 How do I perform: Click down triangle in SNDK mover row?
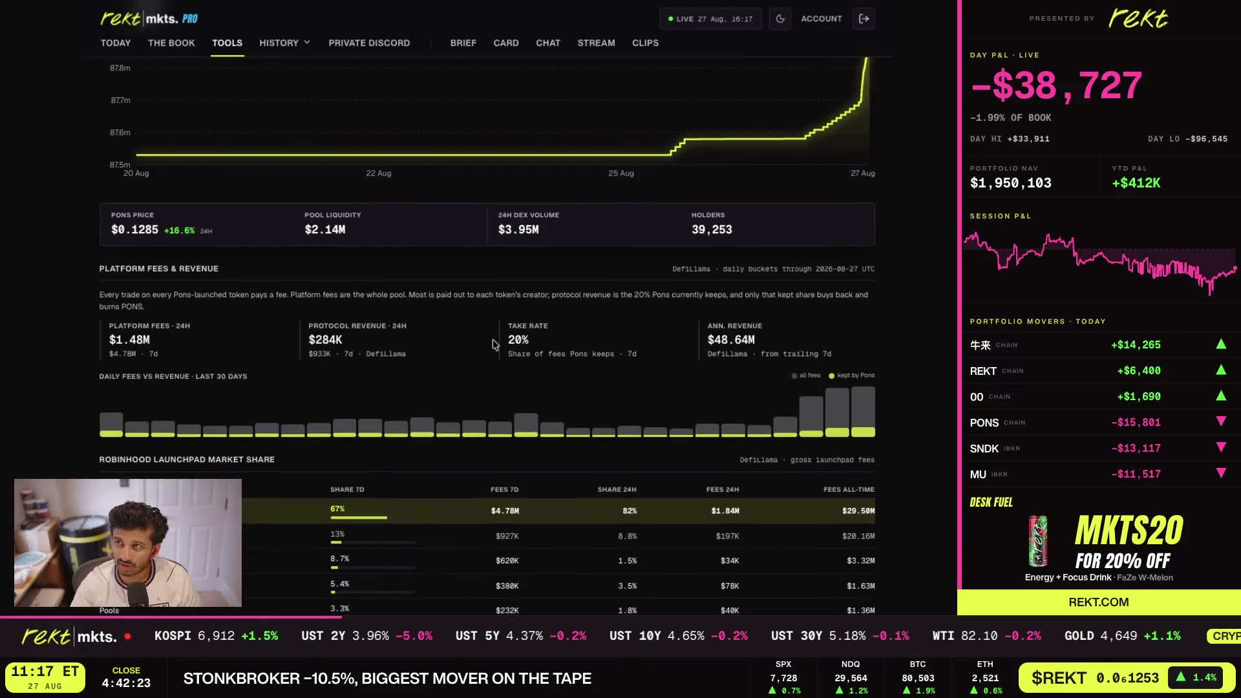point(1221,447)
